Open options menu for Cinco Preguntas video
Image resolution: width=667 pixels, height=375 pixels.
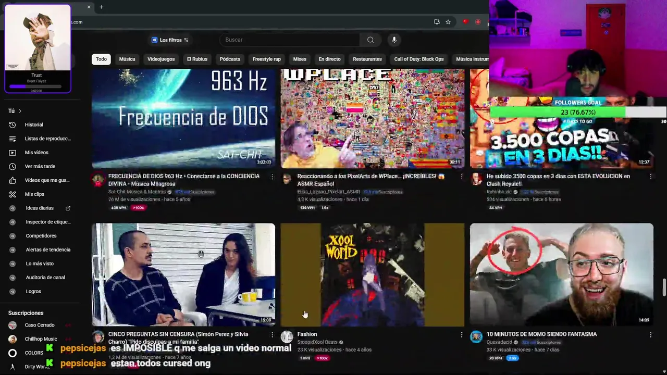pos(272,334)
